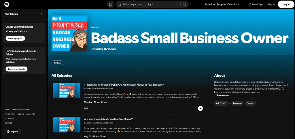Open the 4.7 rating chip
This screenshot has height=139, width=295.
(x=221, y=103)
